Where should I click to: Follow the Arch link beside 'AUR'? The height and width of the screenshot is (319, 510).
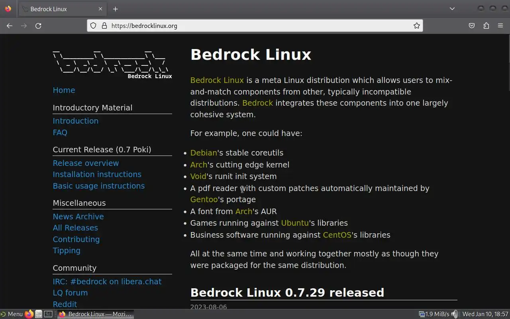click(244, 211)
